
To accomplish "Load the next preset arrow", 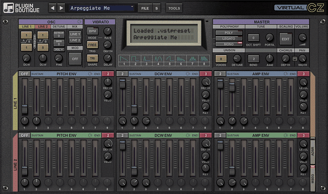I will (x=61, y=8).
